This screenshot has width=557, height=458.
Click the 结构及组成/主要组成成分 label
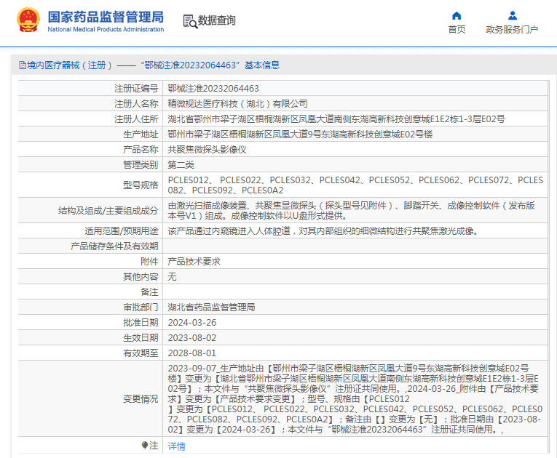coord(108,210)
